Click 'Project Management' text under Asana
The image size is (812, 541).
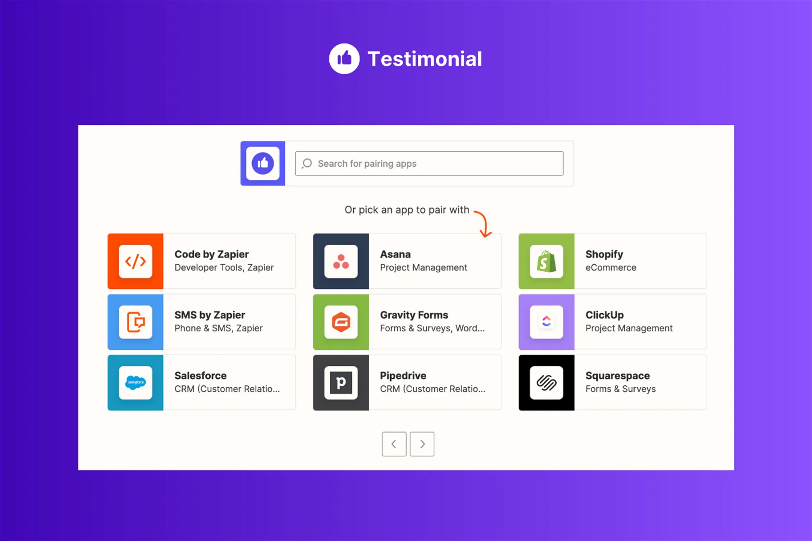tap(423, 267)
